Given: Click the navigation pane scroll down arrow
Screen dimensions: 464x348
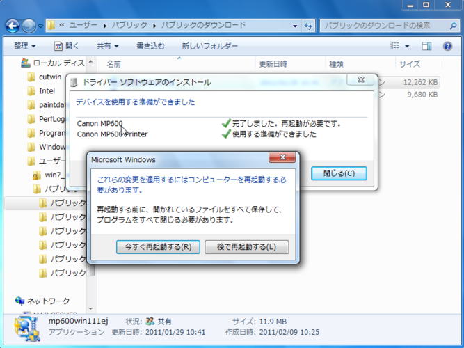Looking at the screenshot, I should 91,309.
